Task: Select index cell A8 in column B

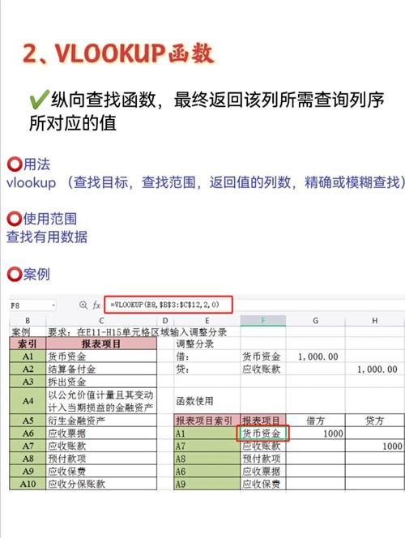Action: click(x=28, y=459)
